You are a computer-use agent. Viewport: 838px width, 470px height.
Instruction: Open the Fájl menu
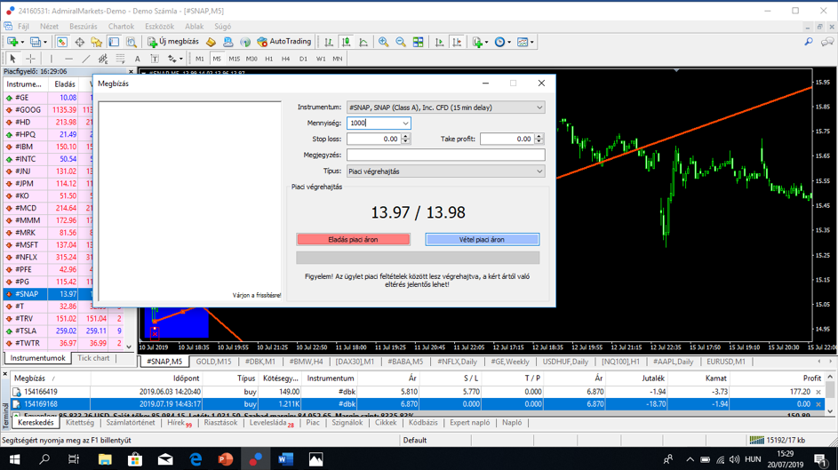tap(23, 26)
